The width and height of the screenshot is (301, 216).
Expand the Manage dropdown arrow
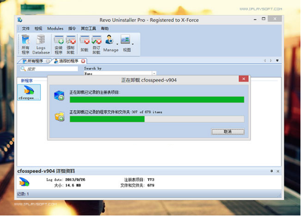coord(117,44)
